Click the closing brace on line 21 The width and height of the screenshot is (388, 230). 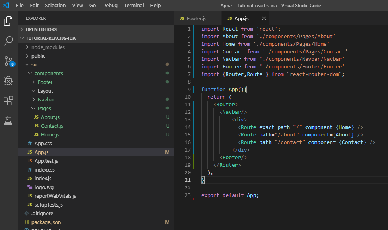(x=203, y=180)
